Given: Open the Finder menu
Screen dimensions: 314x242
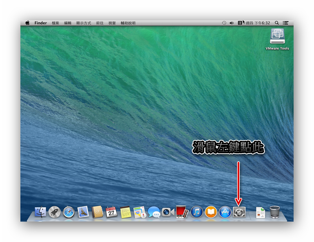Looking at the screenshot, I should 41,23.
